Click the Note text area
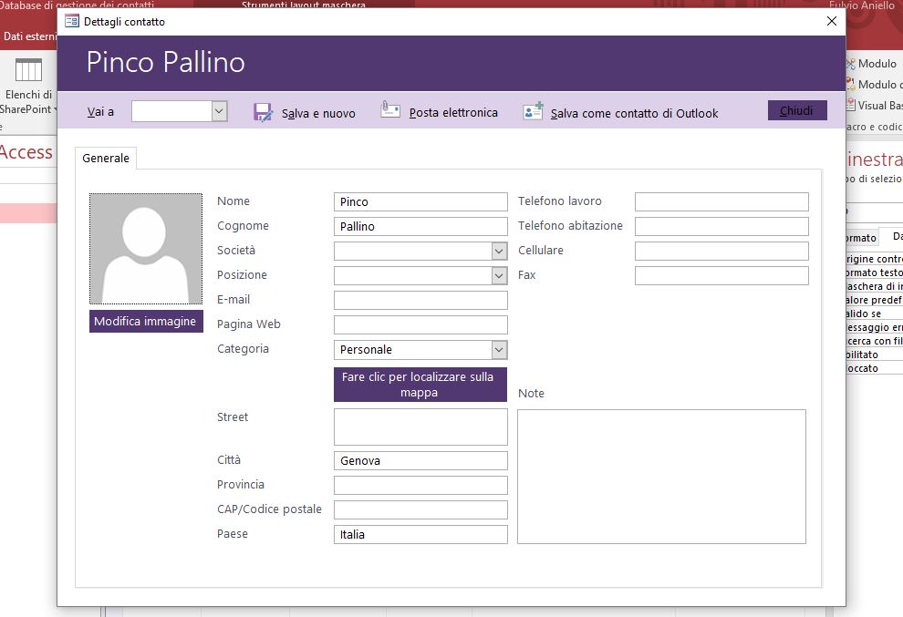The width and height of the screenshot is (903, 617). [x=661, y=477]
